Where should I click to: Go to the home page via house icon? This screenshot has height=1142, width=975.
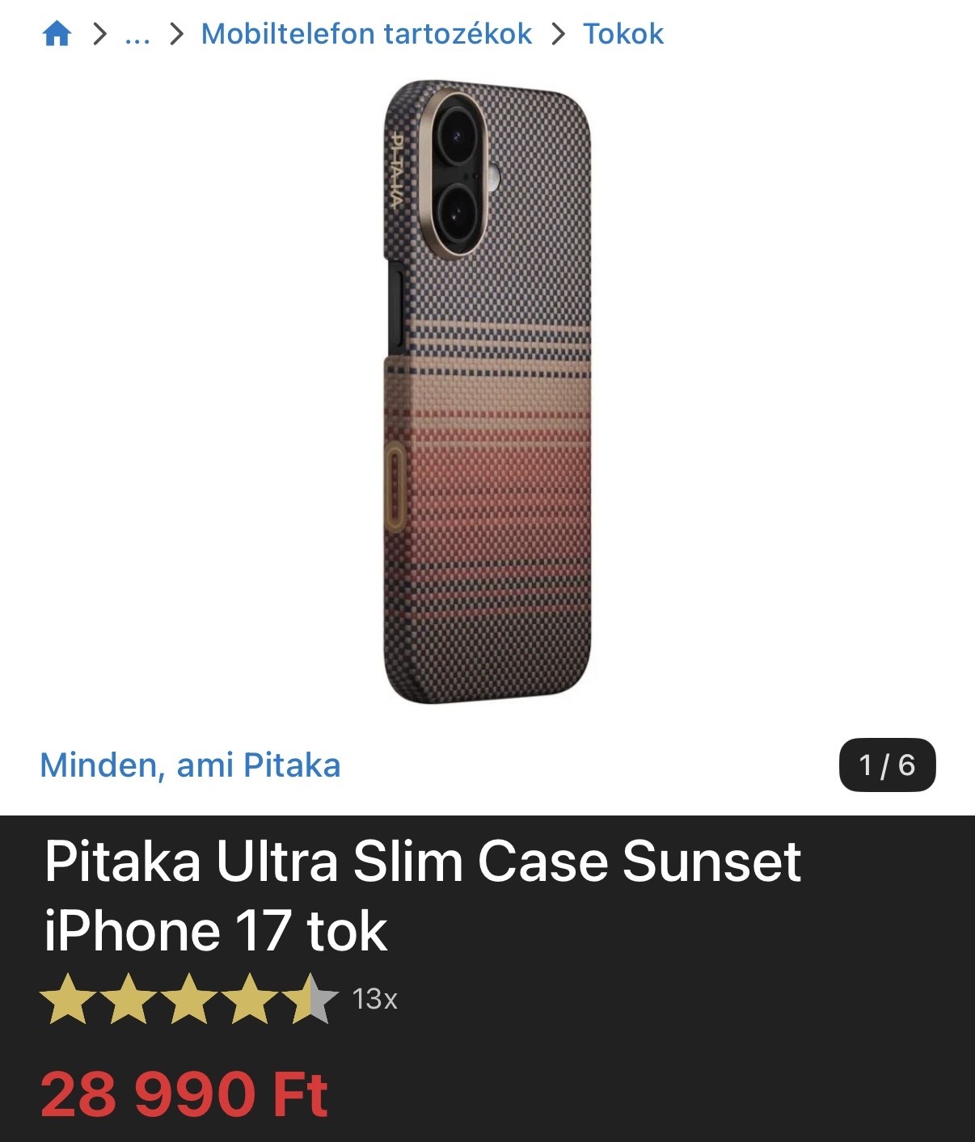click(57, 34)
